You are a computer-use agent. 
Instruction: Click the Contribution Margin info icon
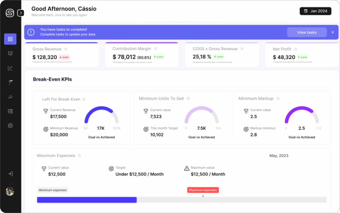155,49
